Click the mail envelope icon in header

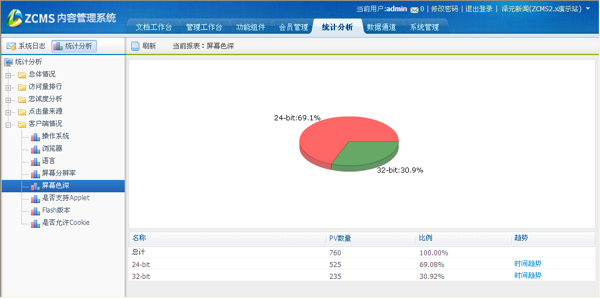pos(414,9)
